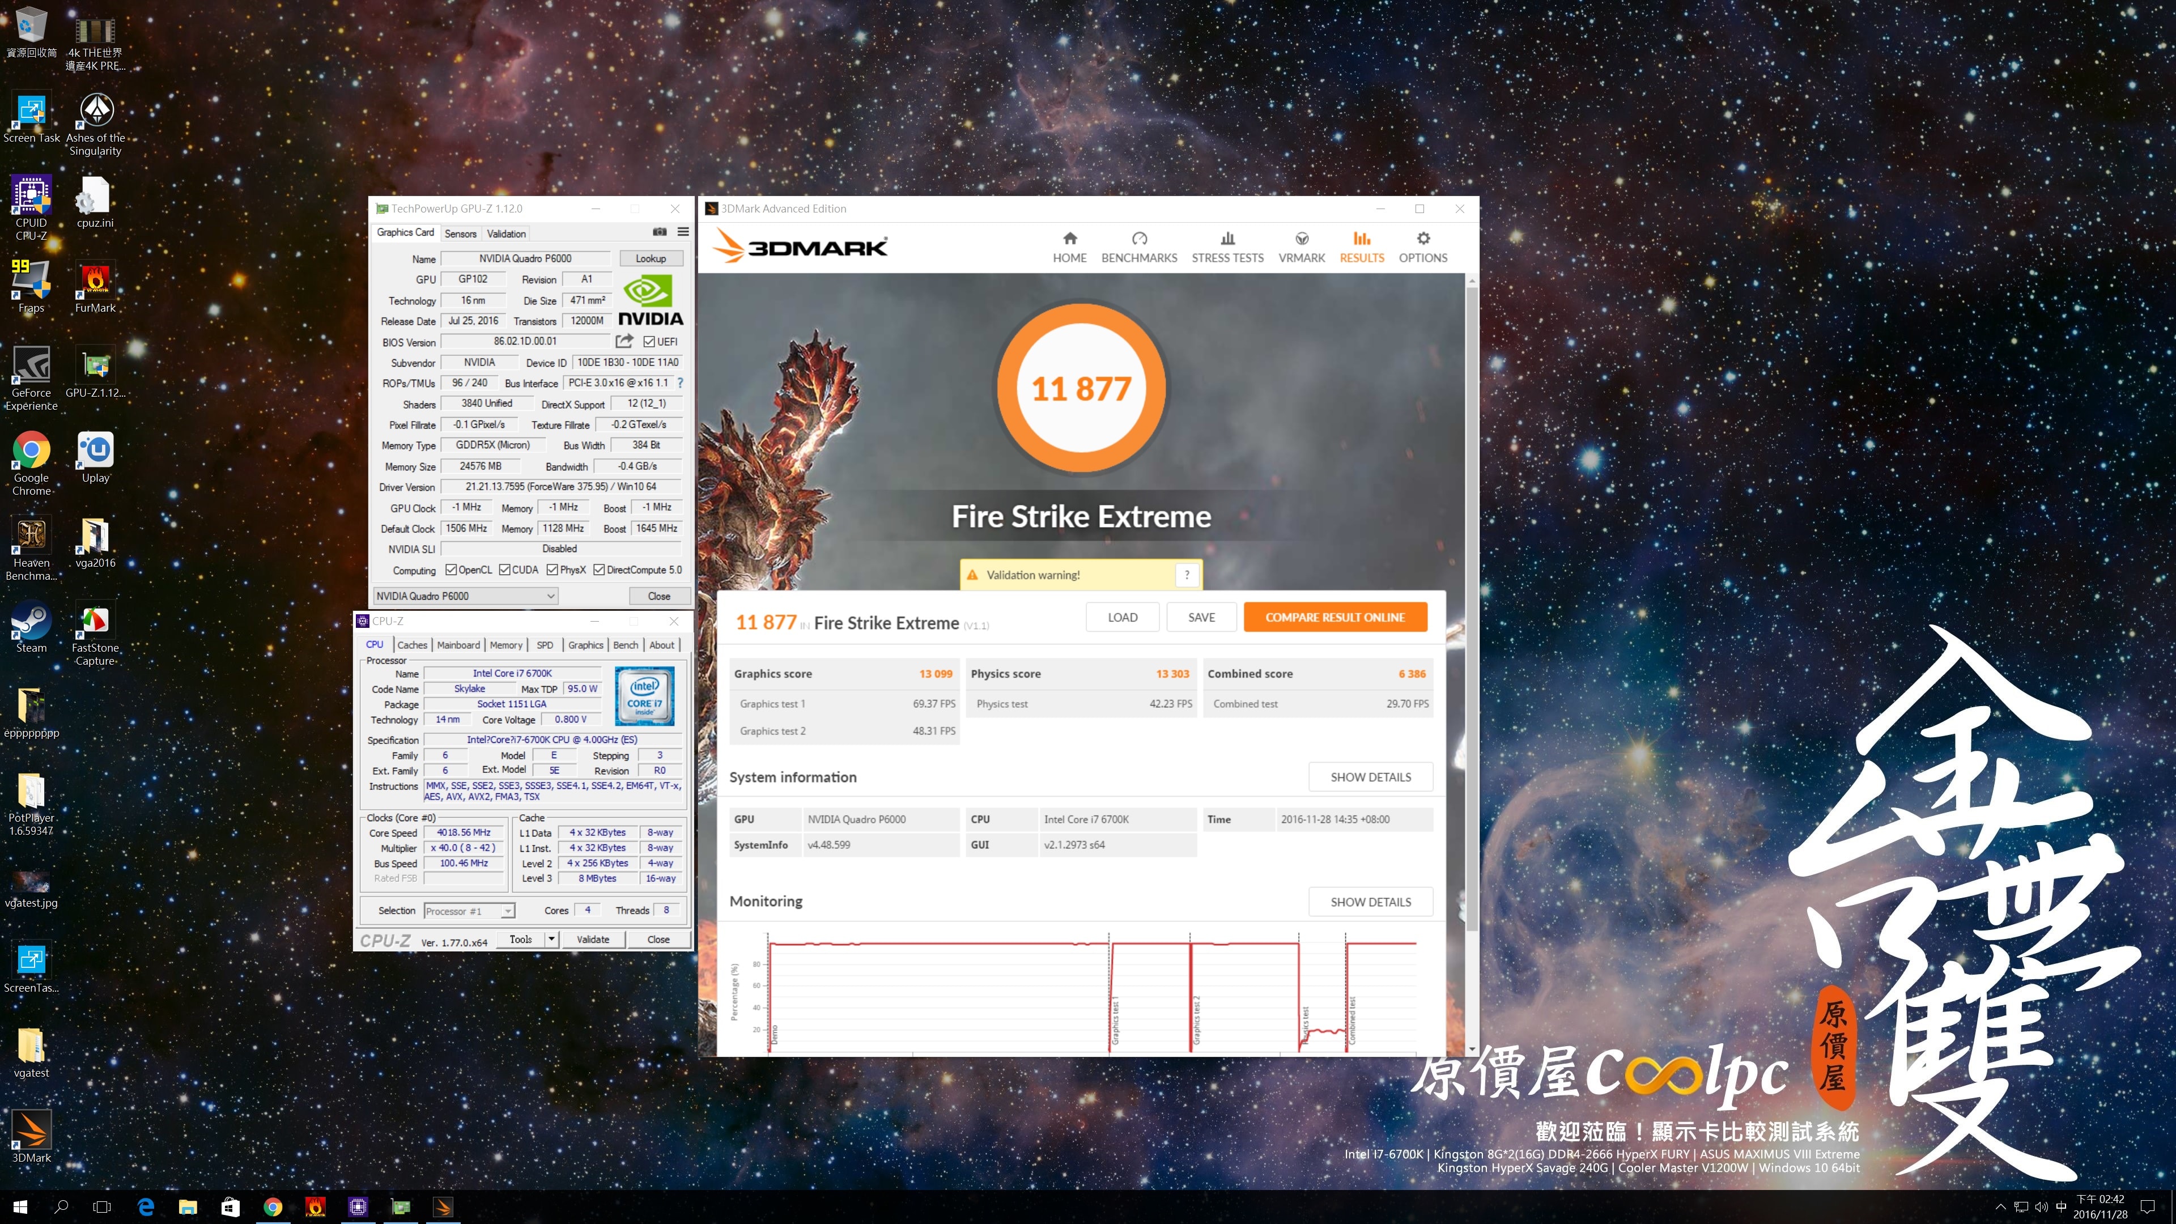Open 3DMark VRMARK section
Image resolution: width=2176 pixels, height=1224 pixels.
(x=1302, y=248)
